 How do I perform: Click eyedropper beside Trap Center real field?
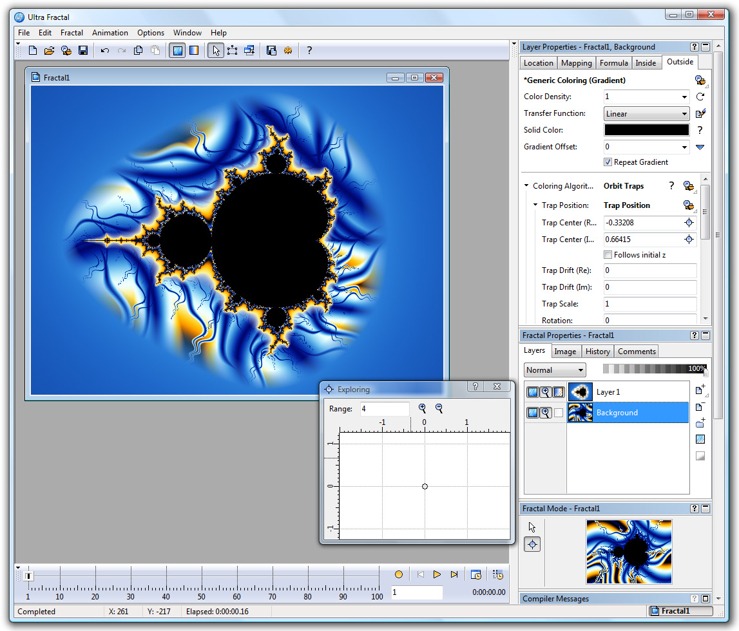[689, 223]
